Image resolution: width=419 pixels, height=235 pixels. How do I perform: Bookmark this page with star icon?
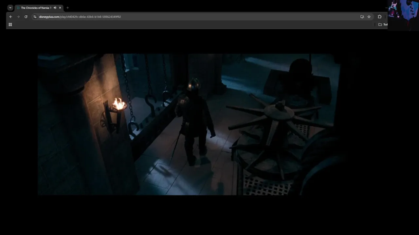(369, 17)
